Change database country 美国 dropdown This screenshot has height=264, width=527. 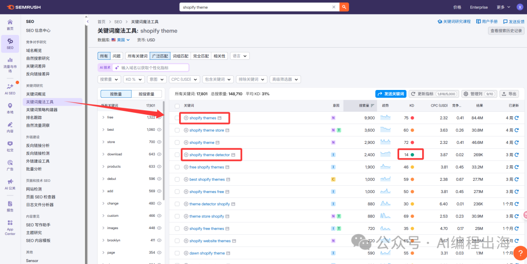pyautogui.click(x=123, y=40)
